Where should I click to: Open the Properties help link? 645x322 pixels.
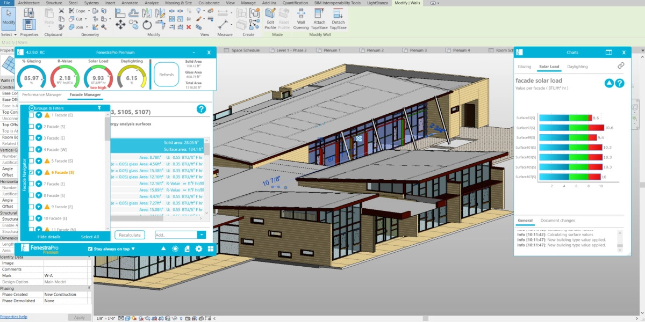(13, 317)
